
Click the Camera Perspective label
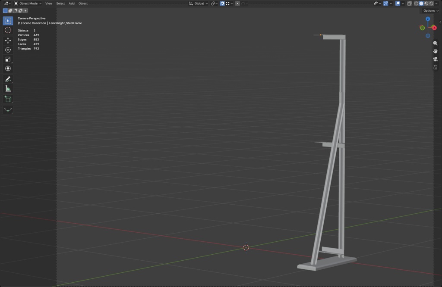(32, 18)
